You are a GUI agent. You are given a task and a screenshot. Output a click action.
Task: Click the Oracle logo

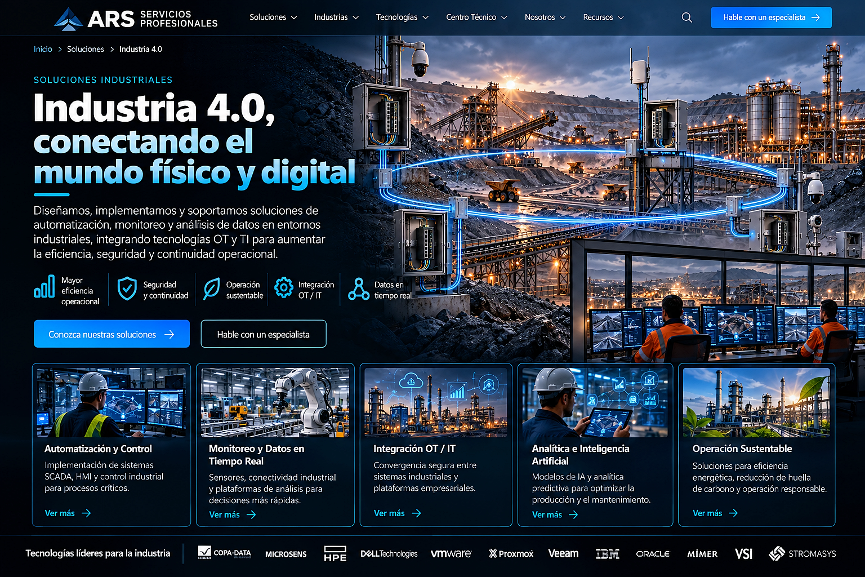tap(653, 554)
